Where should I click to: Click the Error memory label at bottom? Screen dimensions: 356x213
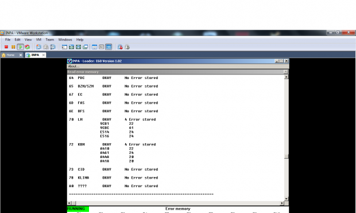pyautogui.click(x=178, y=208)
